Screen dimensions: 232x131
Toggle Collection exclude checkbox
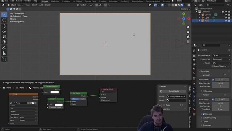point(223,12)
